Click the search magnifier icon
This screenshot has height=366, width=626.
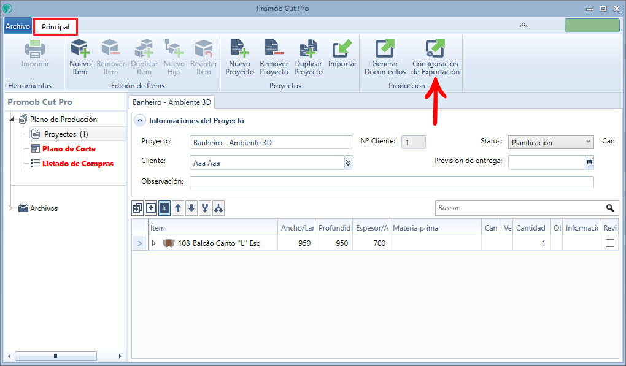[x=610, y=208]
